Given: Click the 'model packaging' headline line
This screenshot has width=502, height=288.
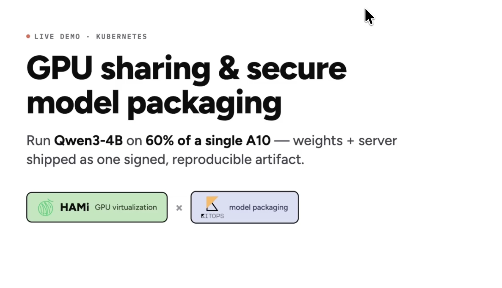Looking at the screenshot, I should [154, 103].
